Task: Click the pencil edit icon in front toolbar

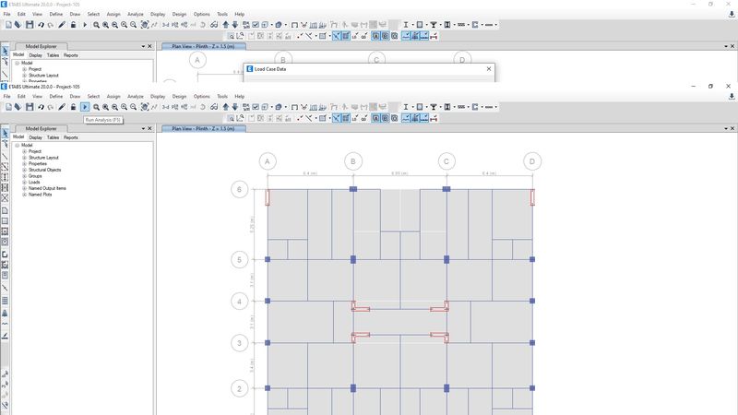Action: pyautogui.click(x=62, y=107)
